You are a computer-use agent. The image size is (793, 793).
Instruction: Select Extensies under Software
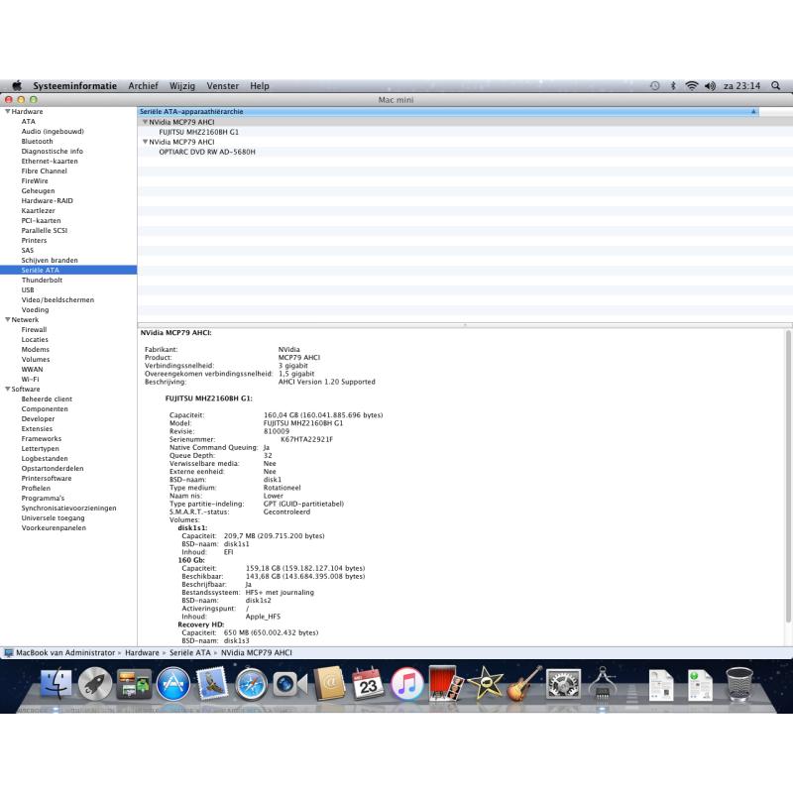(37, 428)
